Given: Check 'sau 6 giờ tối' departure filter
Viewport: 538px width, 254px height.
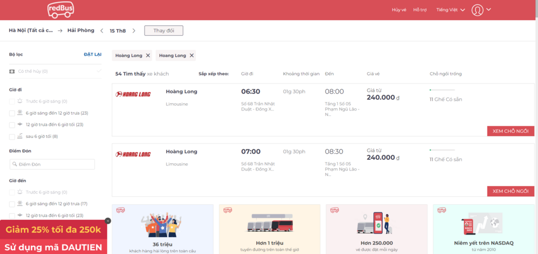Looking at the screenshot, I should point(12,137).
